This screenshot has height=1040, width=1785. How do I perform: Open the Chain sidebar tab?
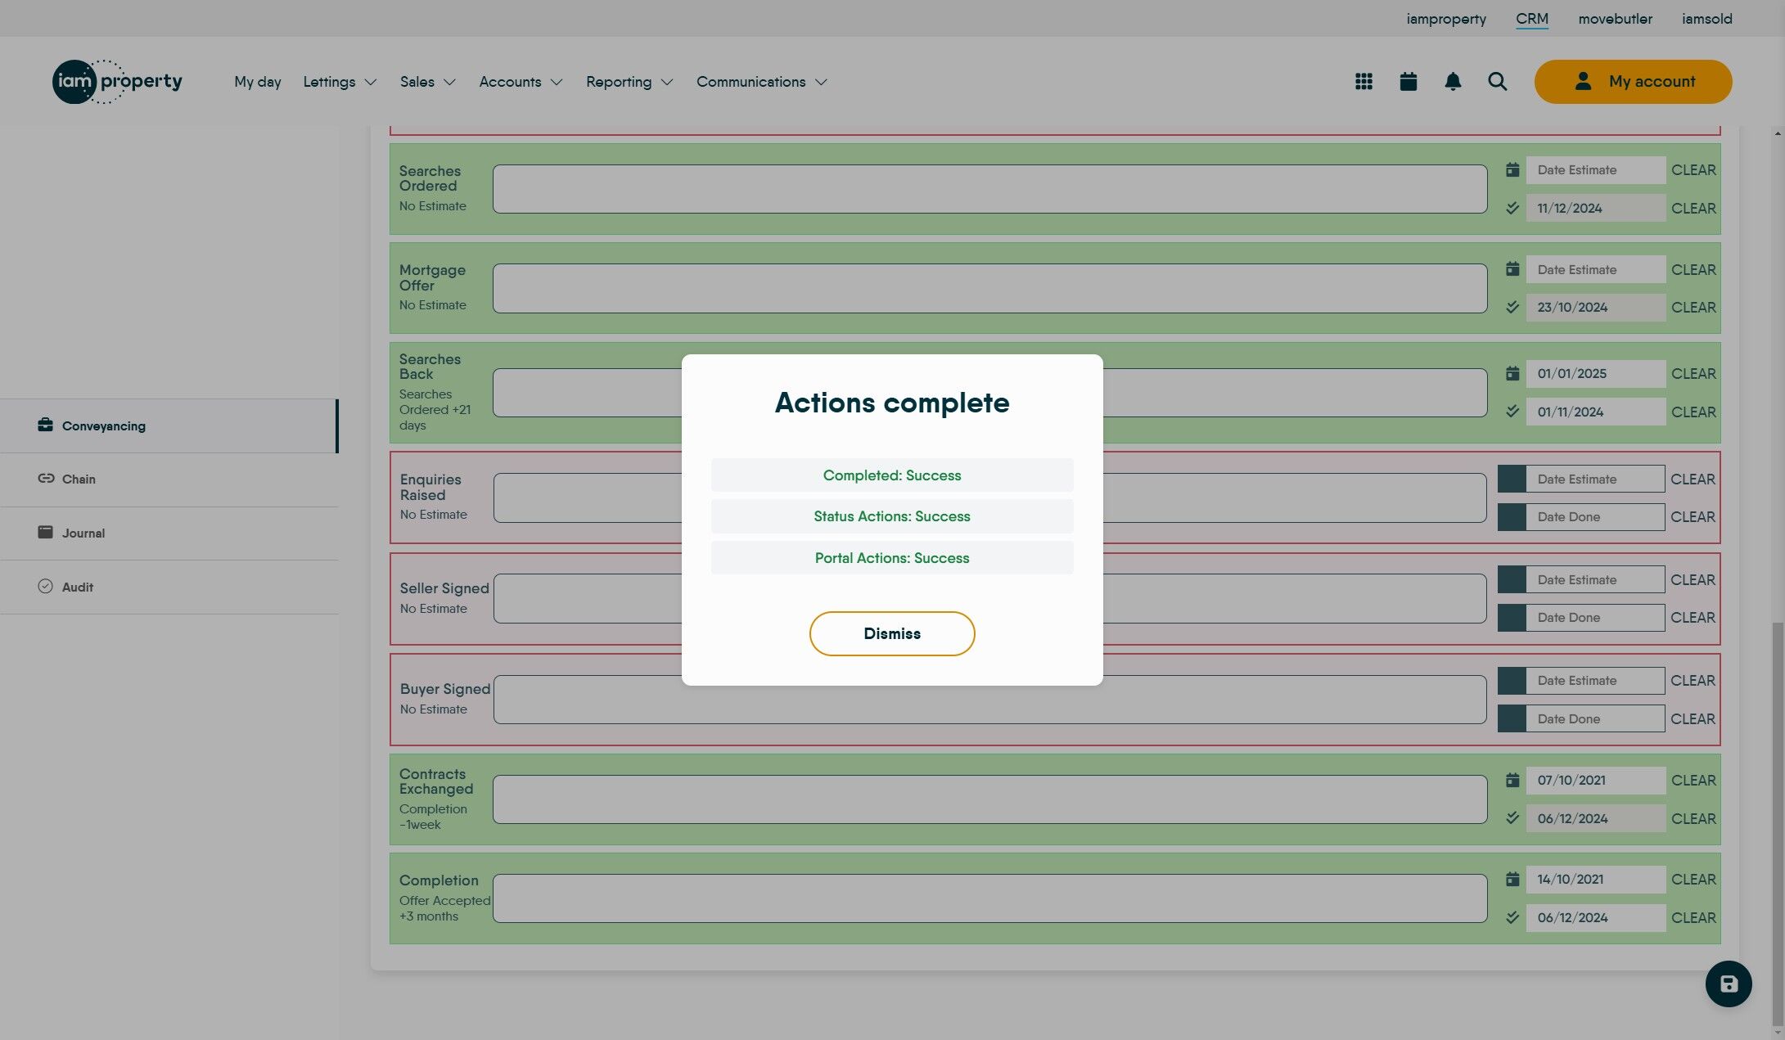79,479
